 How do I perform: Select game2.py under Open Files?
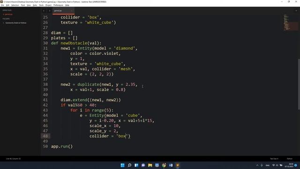pyautogui.click(x=8, y=15)
